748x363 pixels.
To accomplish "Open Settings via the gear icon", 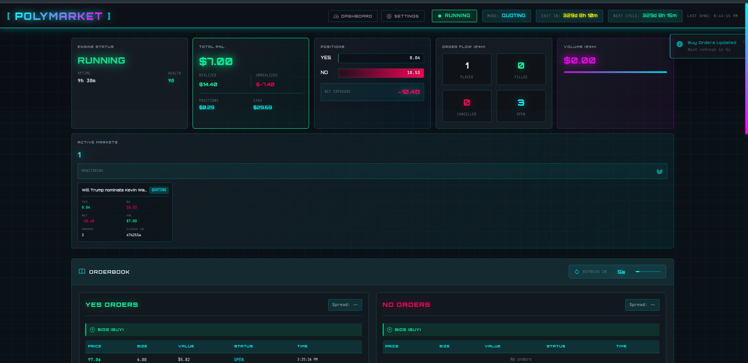I will (x=389, y=16).
